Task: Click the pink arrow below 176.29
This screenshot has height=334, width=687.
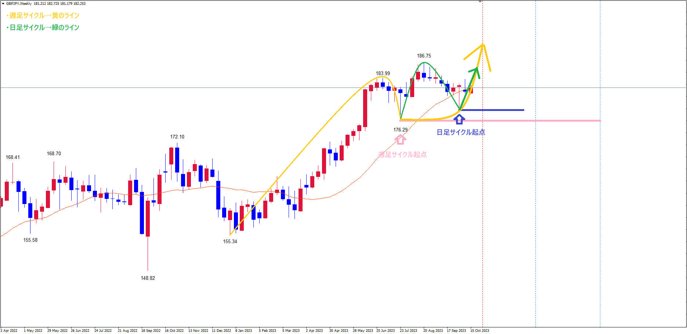Action: [400, 139]
